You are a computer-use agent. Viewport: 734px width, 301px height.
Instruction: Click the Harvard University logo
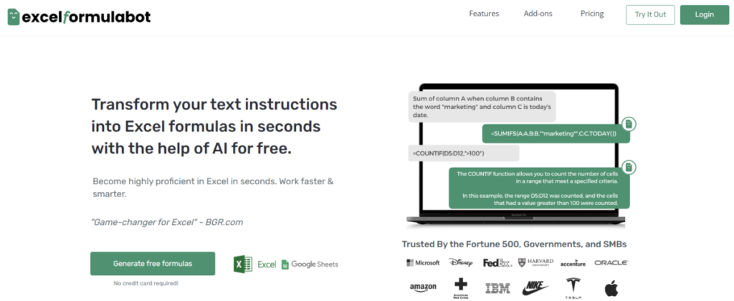(535, 262)
